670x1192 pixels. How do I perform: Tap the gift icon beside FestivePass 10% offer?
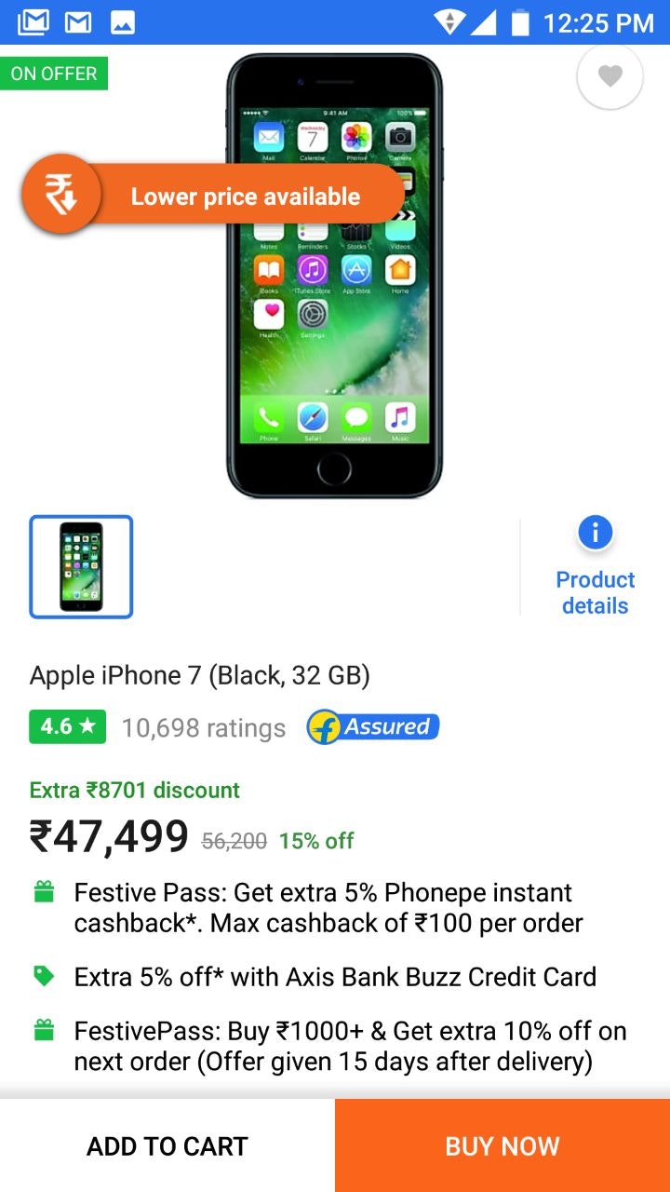[44, 1031]
